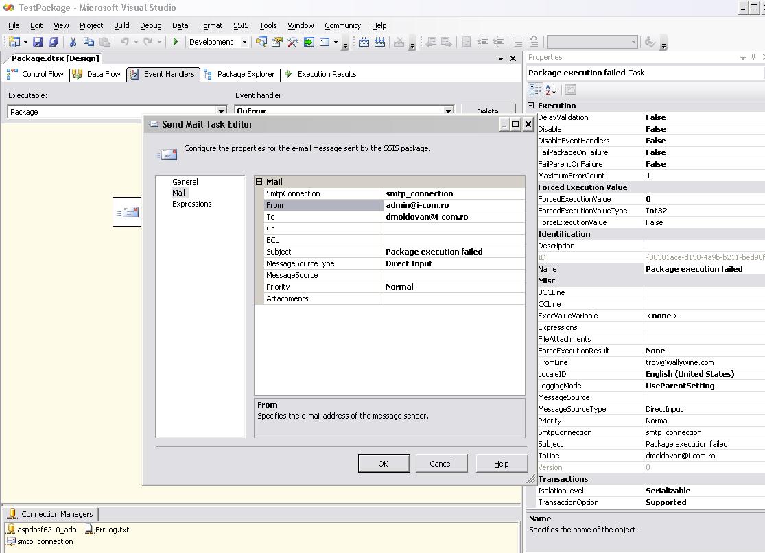Click OK in Send Mail Task Editor

[x=384, y=464]
